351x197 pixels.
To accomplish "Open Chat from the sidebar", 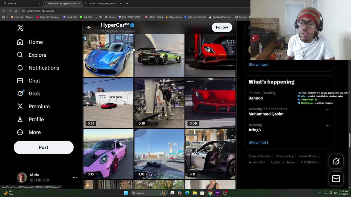I will point(29,81).
